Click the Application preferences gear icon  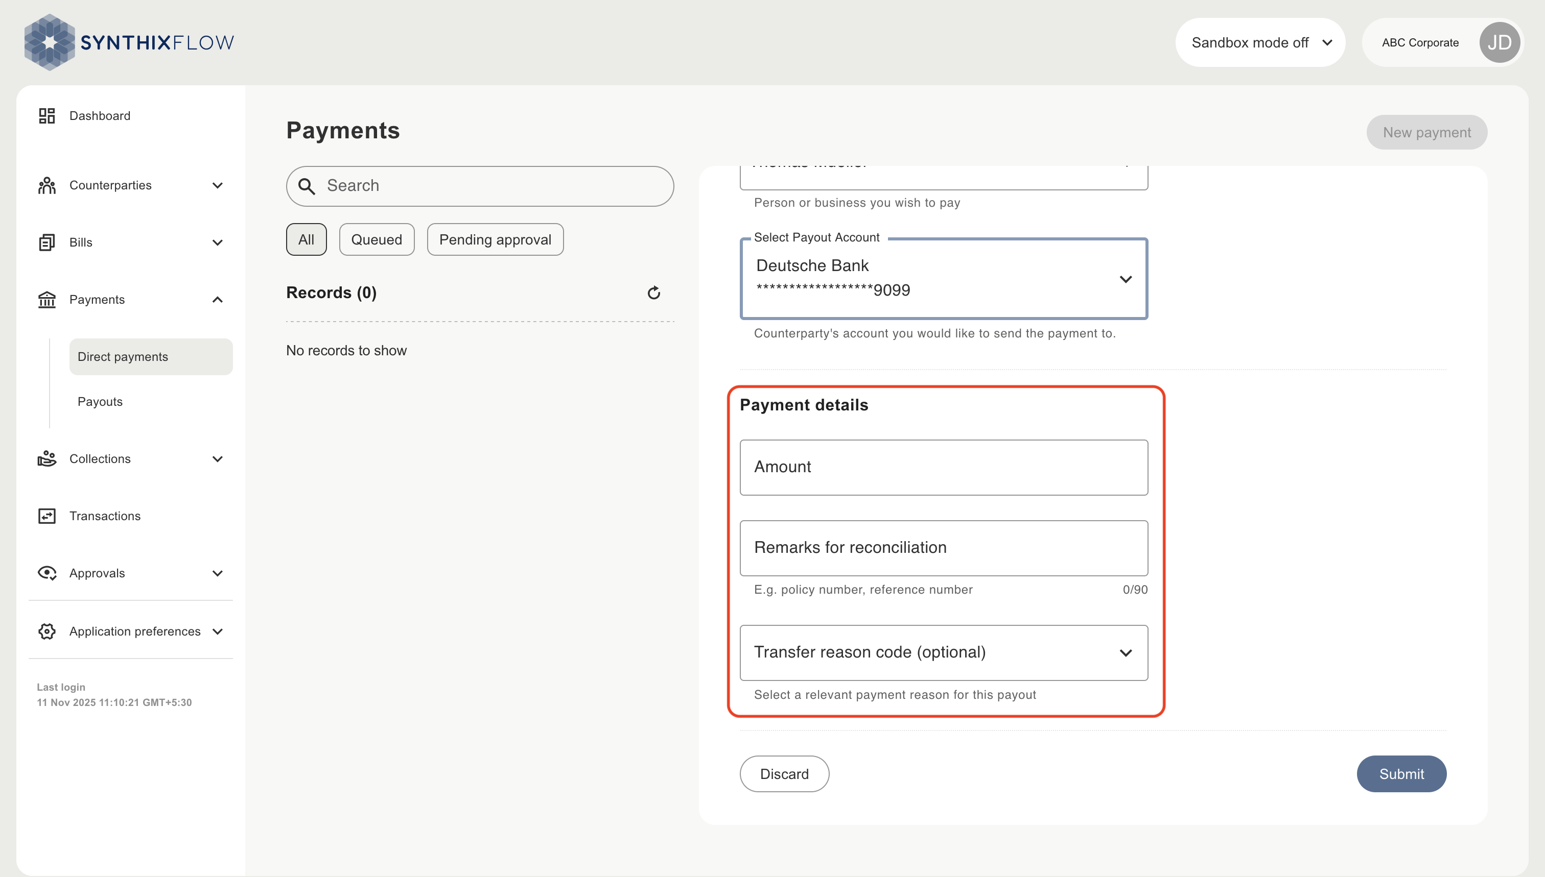coord(46,631)
